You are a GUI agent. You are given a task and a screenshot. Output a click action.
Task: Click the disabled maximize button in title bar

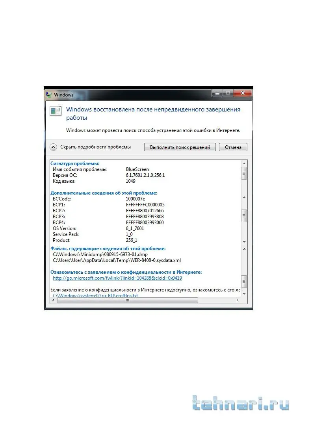pos(228,93)
